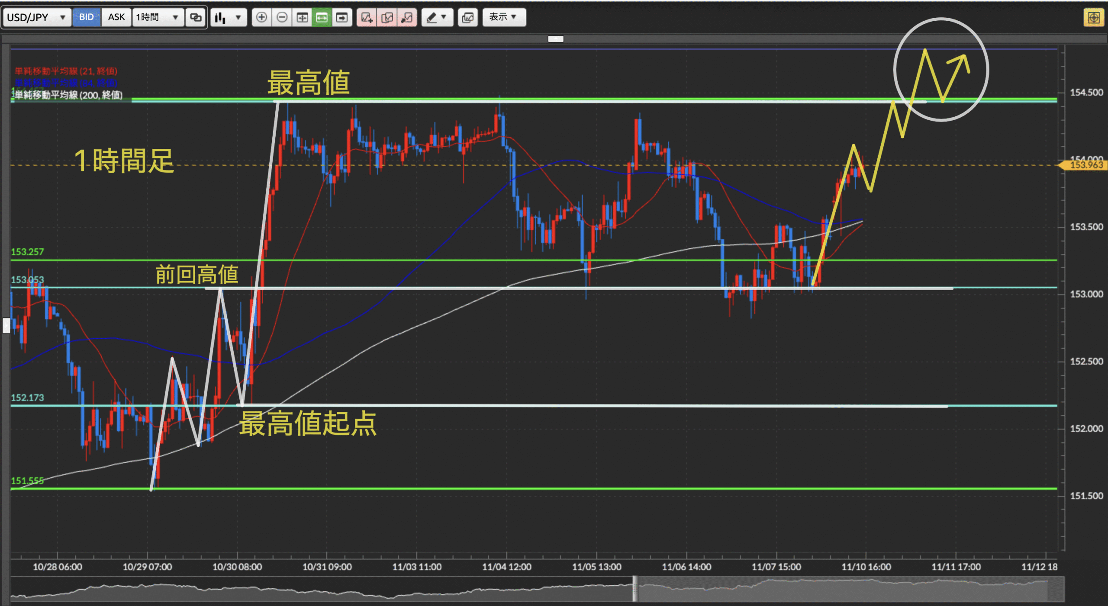The width and height of the screenshot is (1108, 606).
Task: Click the chart link/sync icon
Action: [196, 17]
